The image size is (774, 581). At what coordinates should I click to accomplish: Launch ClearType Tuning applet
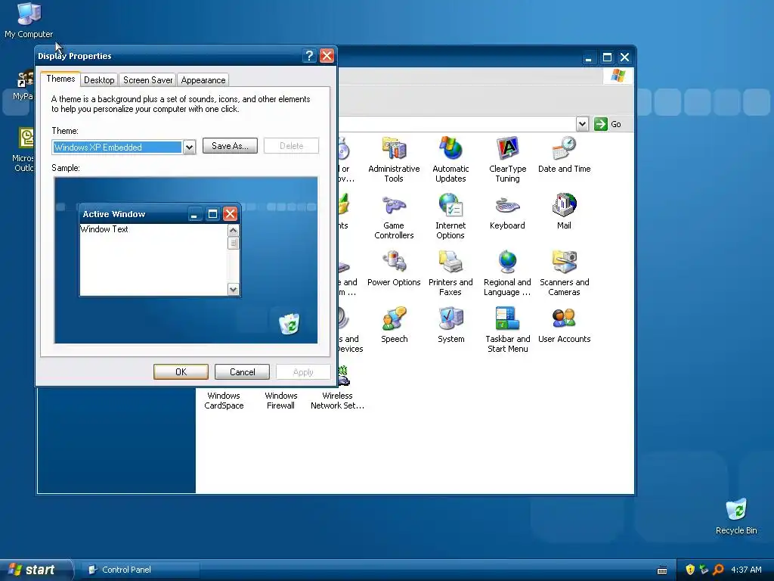tap(507, 159)
